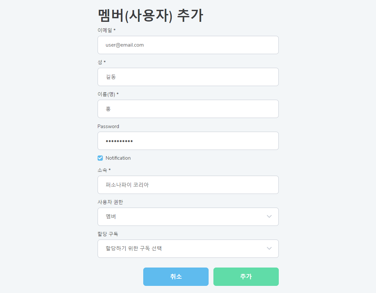Image resolution: width=376 pixels, height=293 pixels.
Task: Click the 사용자 권한 label text
Action: point(110,202)
